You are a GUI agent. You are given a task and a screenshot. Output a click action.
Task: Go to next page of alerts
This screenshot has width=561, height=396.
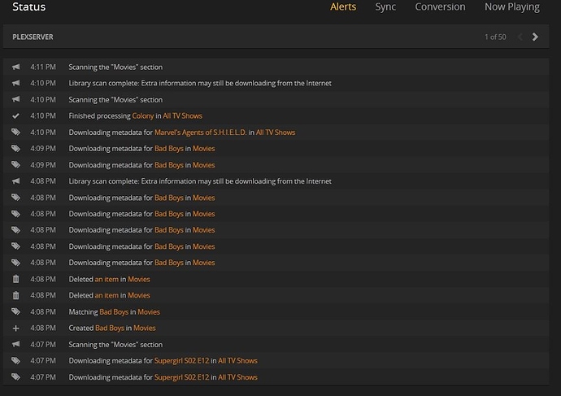point(535,37)
